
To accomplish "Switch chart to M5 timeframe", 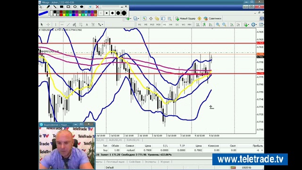I will click(146, 25).
